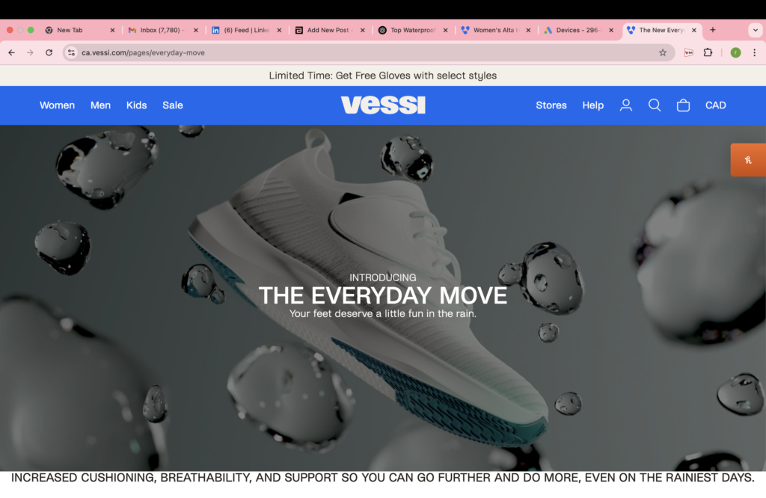
Task: Click the Vessi logo to go home
Action: point(383,105)
